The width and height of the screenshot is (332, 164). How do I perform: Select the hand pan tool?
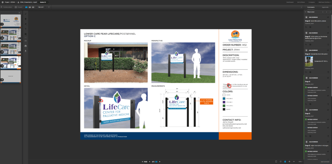(x=285, y=161)
